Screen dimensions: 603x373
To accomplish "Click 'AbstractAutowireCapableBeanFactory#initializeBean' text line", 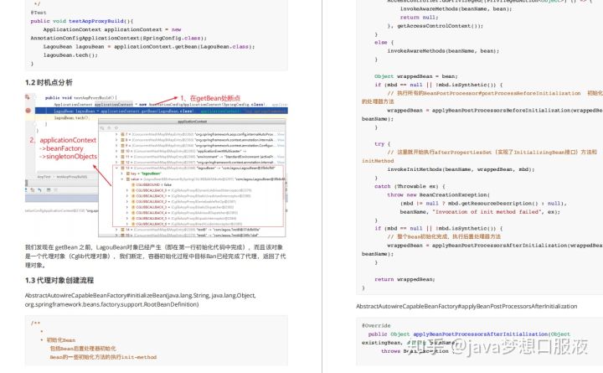I will pos(141,295).
